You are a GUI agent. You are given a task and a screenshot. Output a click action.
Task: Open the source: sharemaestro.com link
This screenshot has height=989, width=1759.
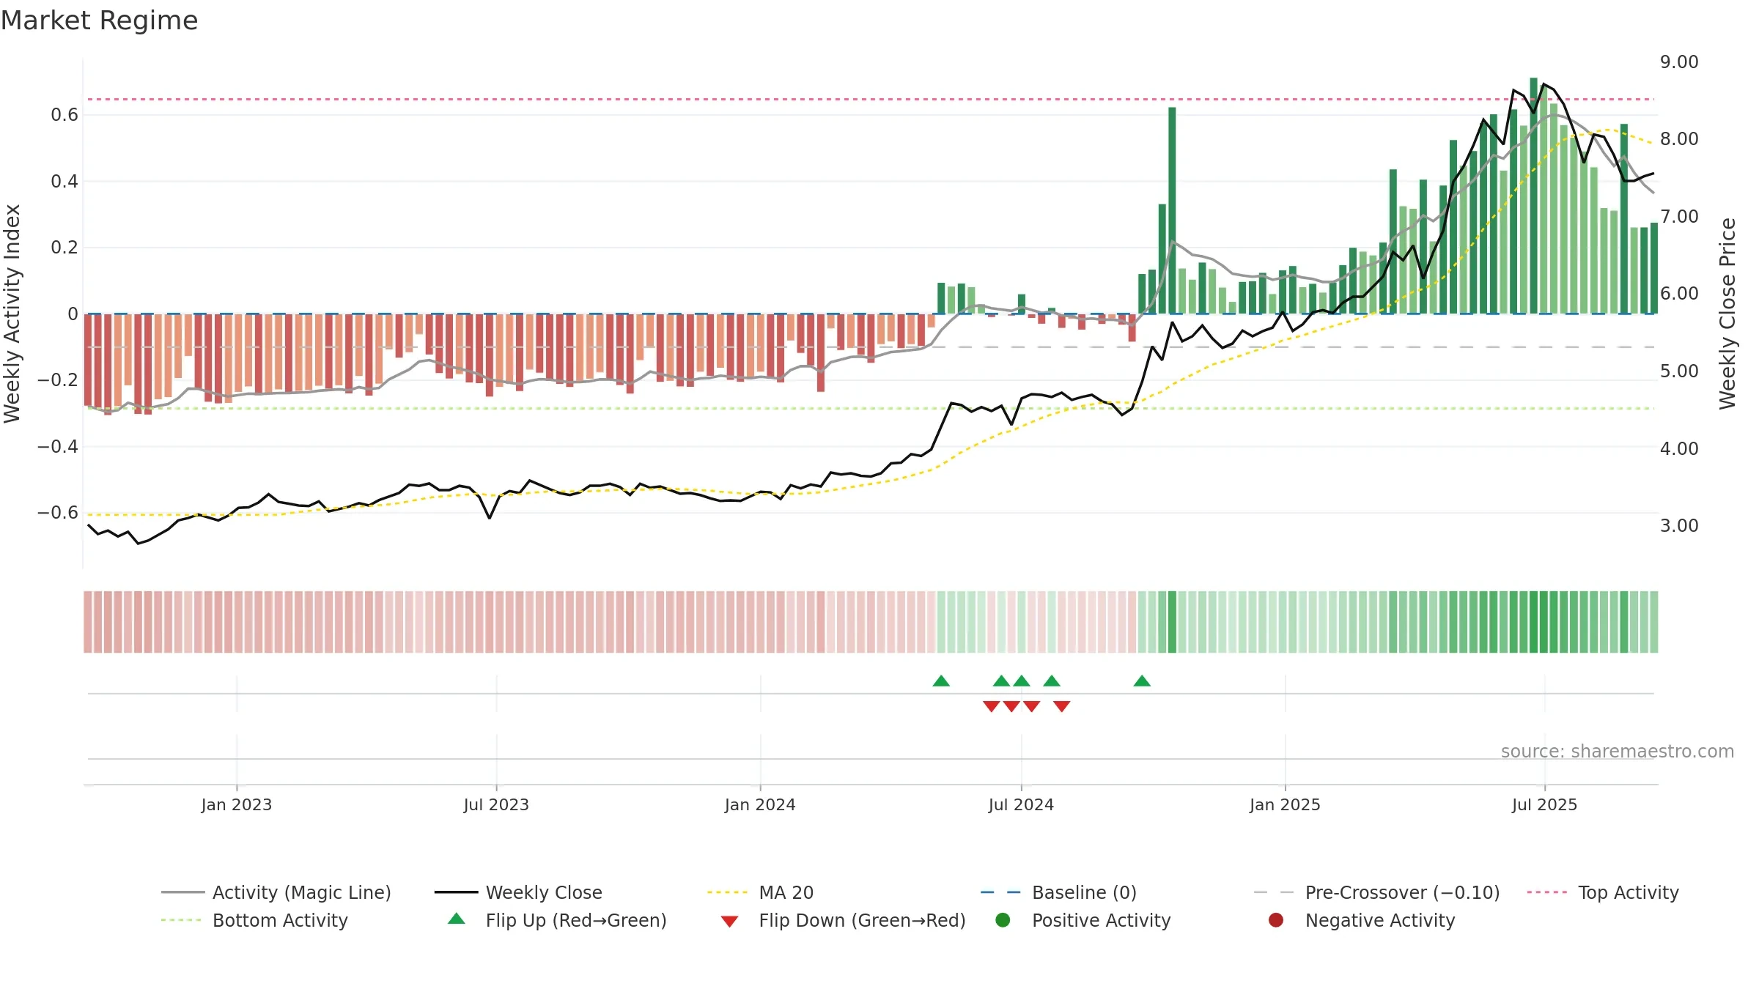tap(1617, 752)
